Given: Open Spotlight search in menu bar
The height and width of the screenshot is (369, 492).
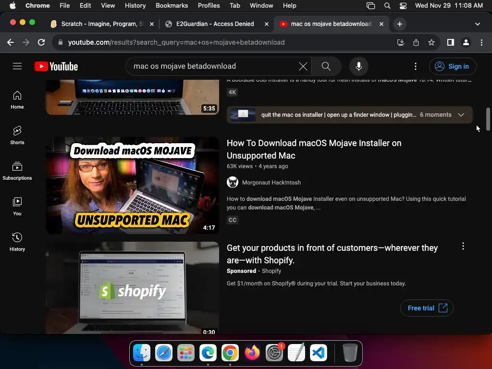Looking at the screenshot, I should [x=387, y=5].
